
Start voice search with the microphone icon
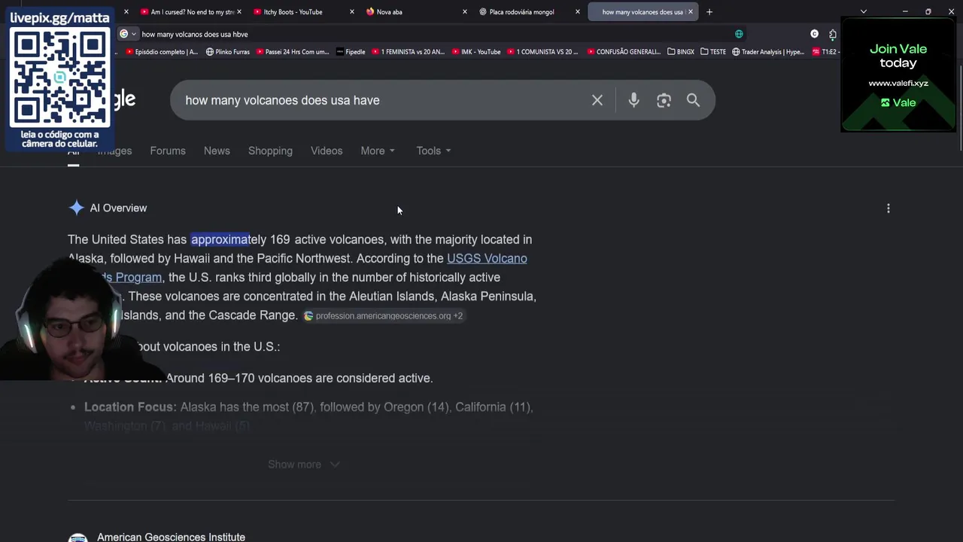(x=633, y=100)
